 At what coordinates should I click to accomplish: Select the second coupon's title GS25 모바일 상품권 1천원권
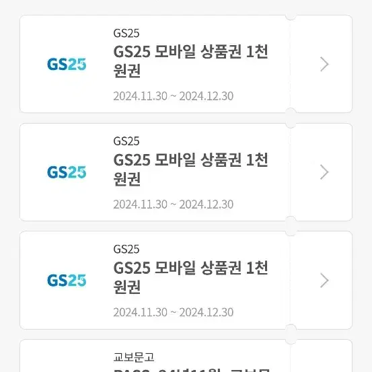click(x=191, y=169)
